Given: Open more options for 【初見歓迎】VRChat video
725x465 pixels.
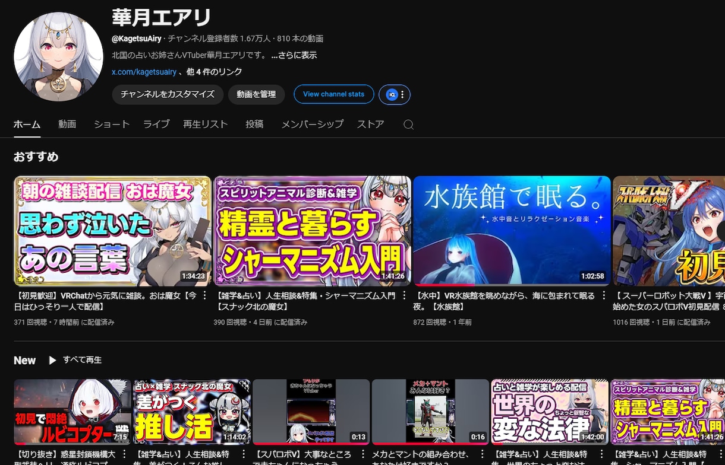Looking at the screenshot, I should coord(204,295).
